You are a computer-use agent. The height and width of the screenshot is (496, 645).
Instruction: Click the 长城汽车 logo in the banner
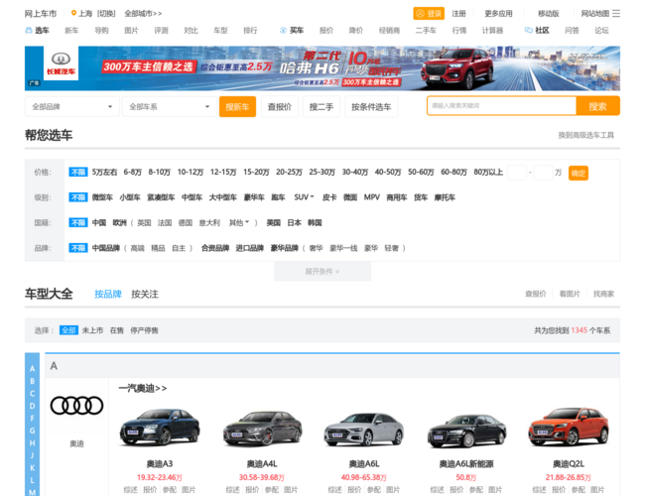(61, 62)
